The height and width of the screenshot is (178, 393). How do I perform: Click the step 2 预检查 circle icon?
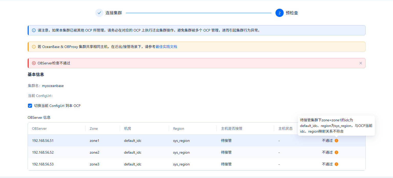tap(279, 13)
